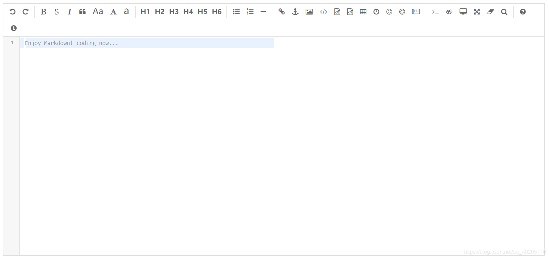Insert a reference anchor link

click(x=295, y=12)
